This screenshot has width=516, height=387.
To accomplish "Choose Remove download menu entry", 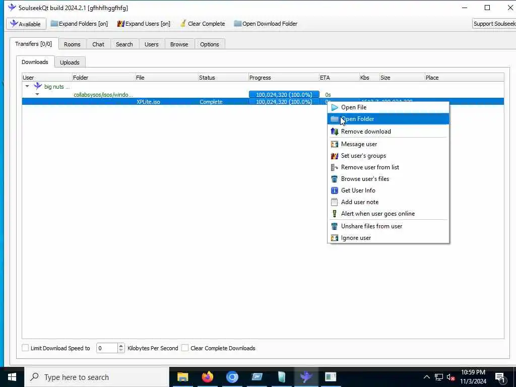I will (x=389, y=132).
